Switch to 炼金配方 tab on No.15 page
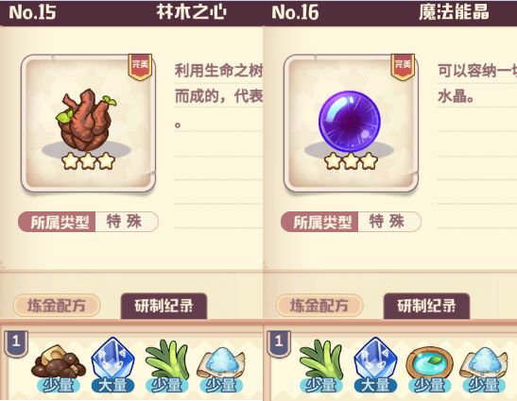Image resolution: width=517 pixels, height=401 pixels. click(x=57, y=306)
